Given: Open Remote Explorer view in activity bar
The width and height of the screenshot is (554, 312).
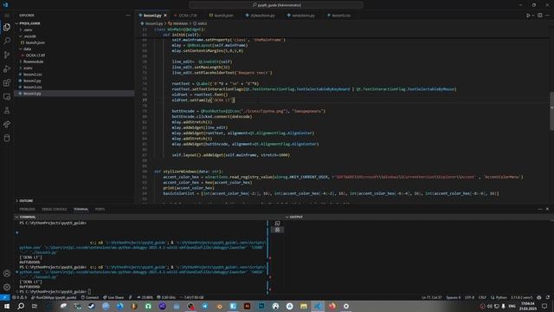Looking at the screenshot, I should click(x=7, y=96).
